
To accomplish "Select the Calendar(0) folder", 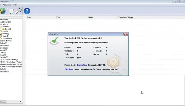I will (x=4, y=57).
